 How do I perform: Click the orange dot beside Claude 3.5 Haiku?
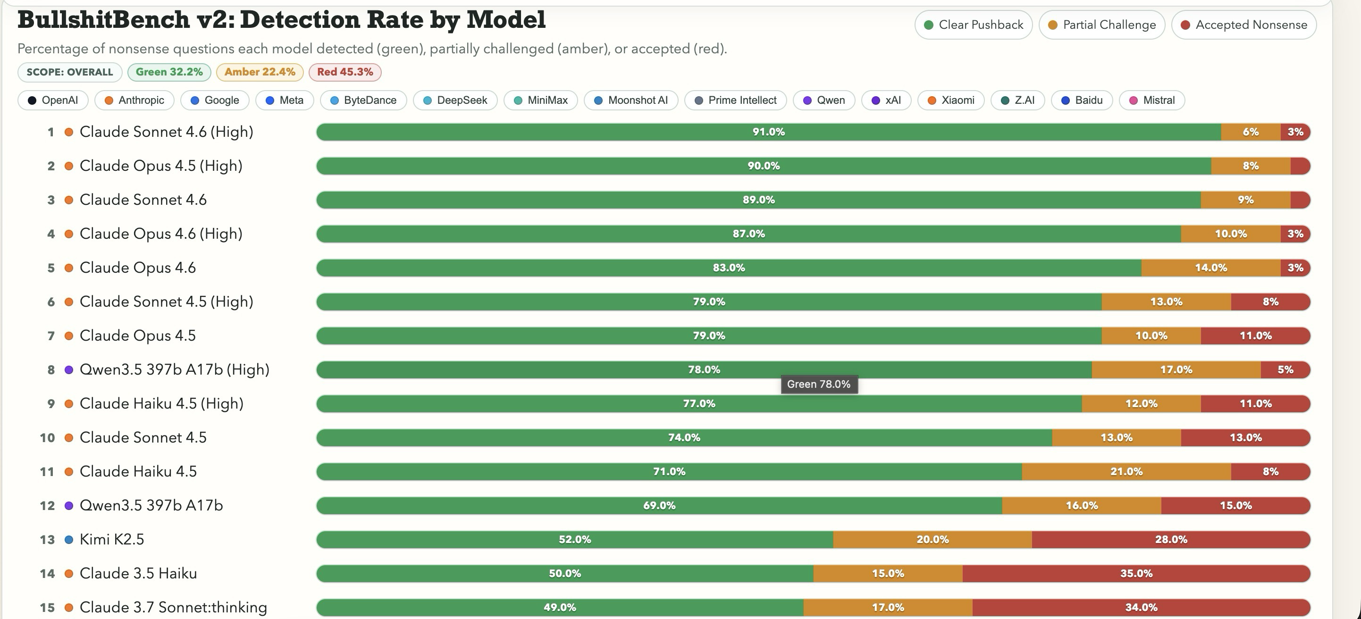pos(68,574)
